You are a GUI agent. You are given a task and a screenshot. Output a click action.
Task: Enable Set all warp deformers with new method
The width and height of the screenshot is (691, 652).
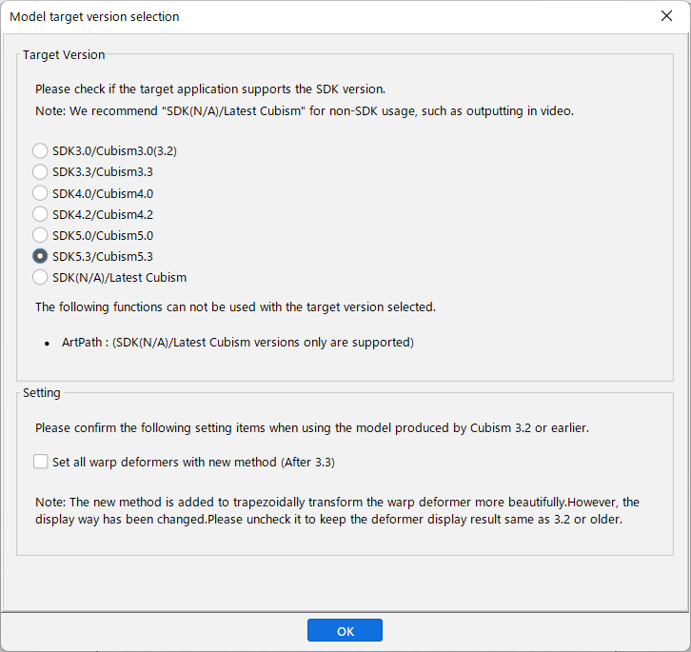tap(41, 462)
